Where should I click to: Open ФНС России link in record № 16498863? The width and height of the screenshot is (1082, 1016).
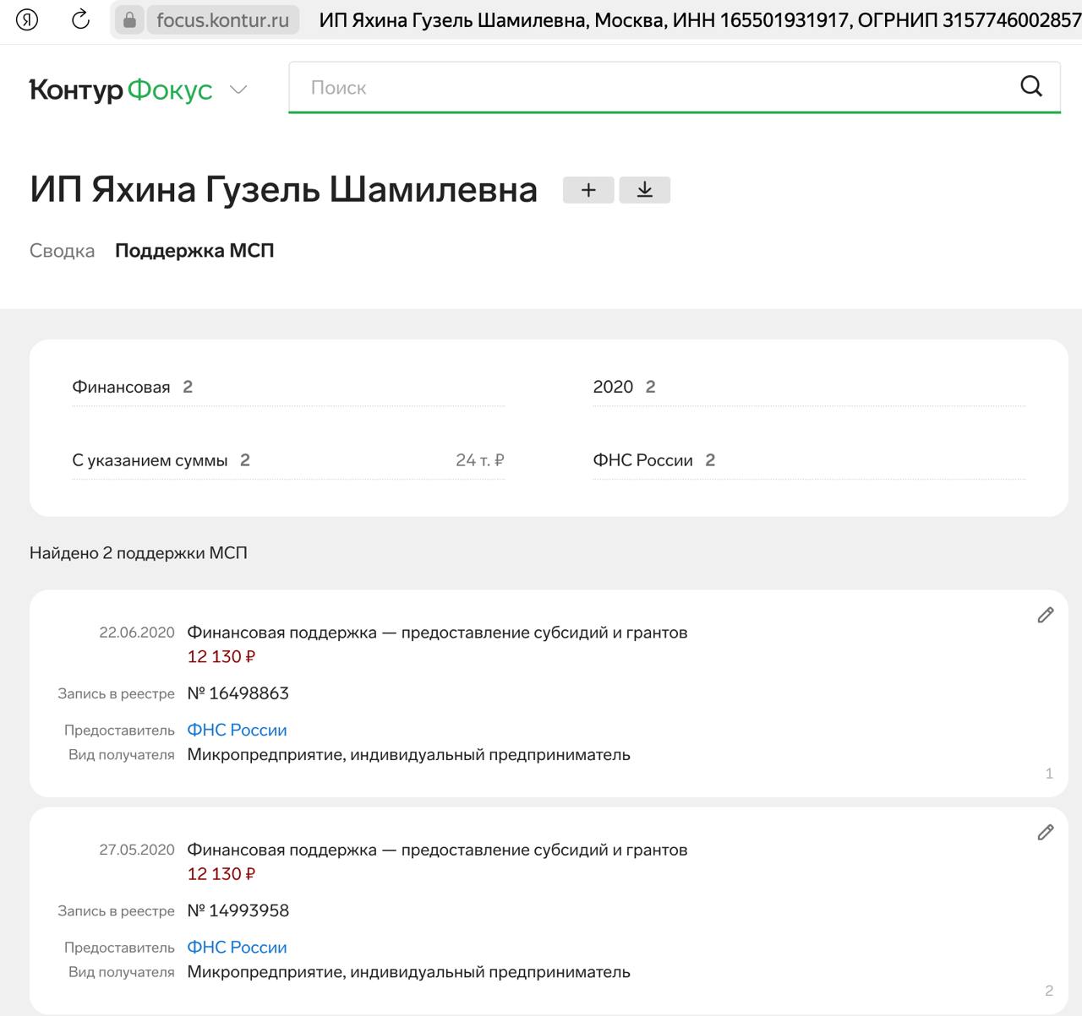(237, 730)
